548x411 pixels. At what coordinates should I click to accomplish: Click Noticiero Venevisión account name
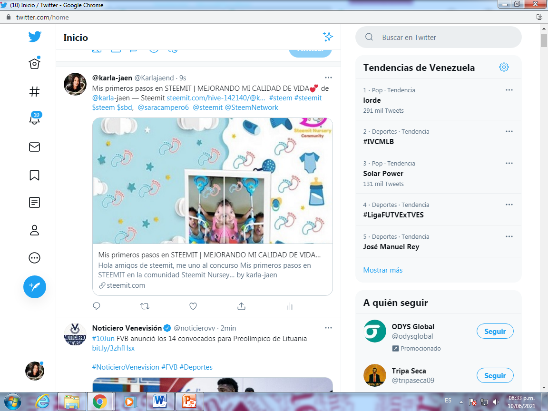pos(127,328)
